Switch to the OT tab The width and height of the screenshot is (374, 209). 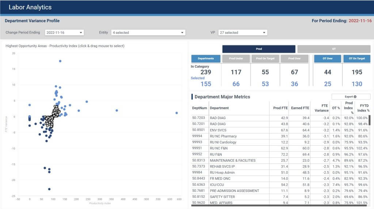tap(333, 49)
